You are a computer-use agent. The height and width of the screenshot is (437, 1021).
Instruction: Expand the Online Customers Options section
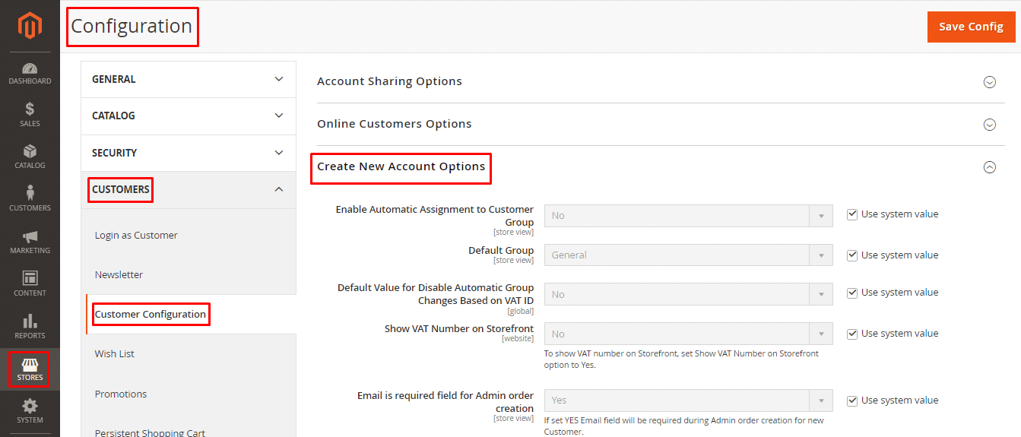[x=989, y=125]
